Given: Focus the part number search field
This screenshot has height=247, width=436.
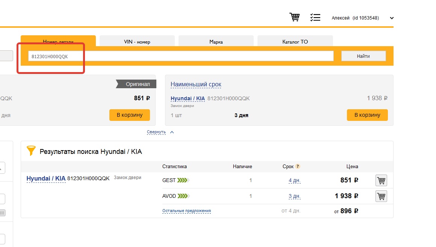Looking at the screenshot, I should [x=180, y=56].
